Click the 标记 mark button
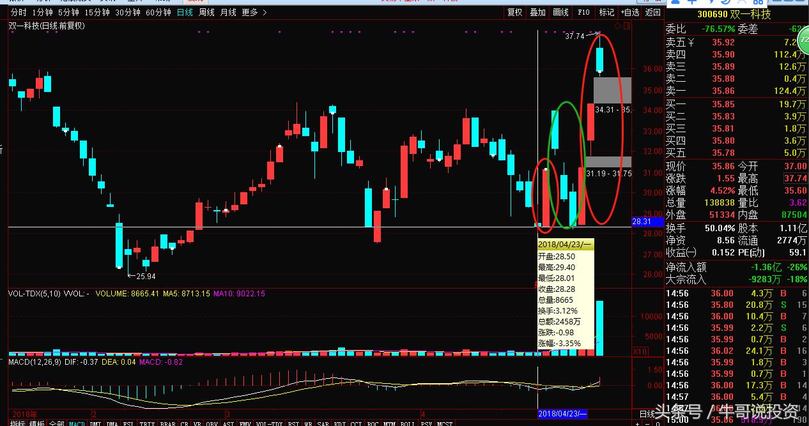809x426 pixels. tap(606, 13)
